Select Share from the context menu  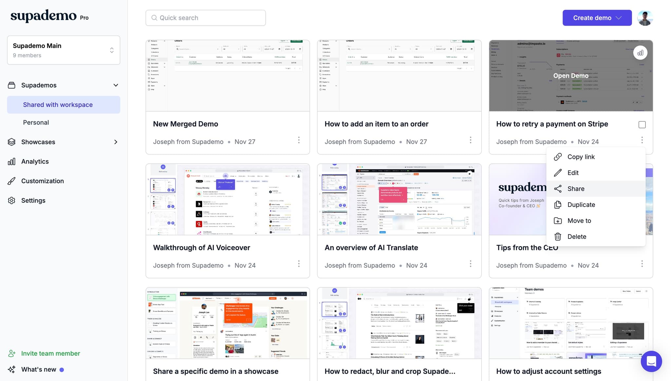pyautogui.click(x=576, y=189)
